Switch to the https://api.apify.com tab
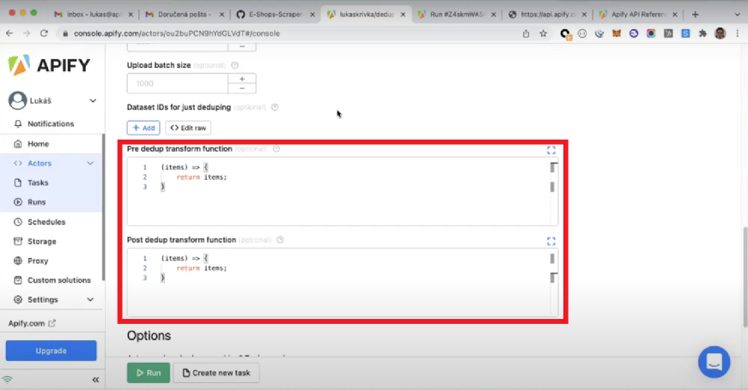The image size is (748, 390). point(547,15)
